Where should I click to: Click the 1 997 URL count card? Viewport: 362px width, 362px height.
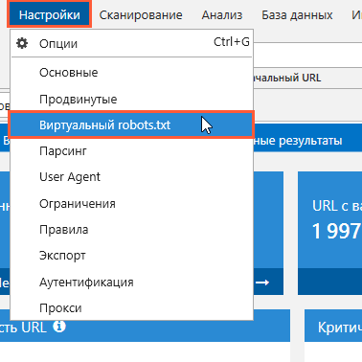tap(329, 233)
